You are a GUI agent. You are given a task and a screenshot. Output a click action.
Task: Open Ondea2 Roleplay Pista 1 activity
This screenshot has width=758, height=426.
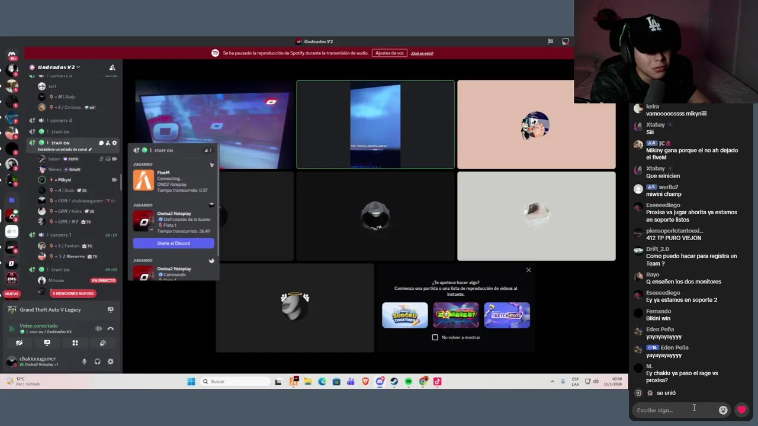click(x=174, y=222)
